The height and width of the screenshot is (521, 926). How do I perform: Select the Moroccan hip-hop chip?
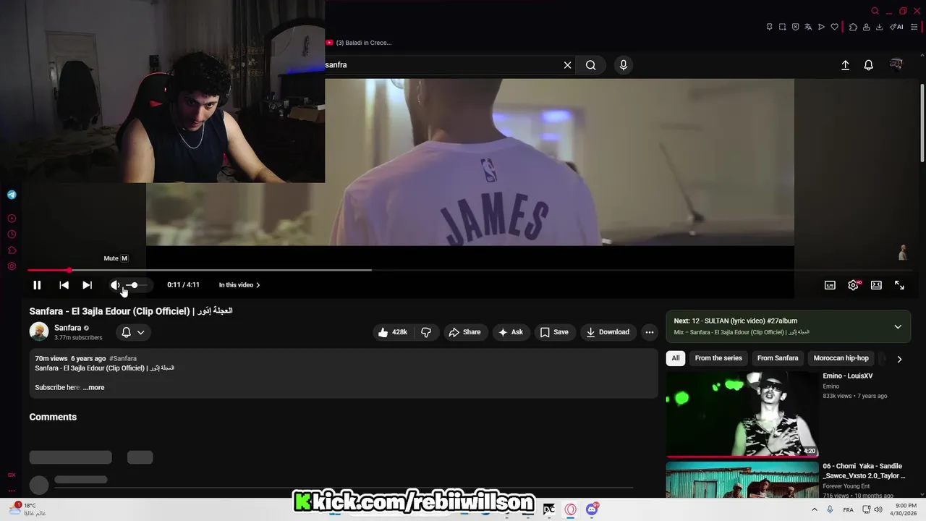coord(841,358)
